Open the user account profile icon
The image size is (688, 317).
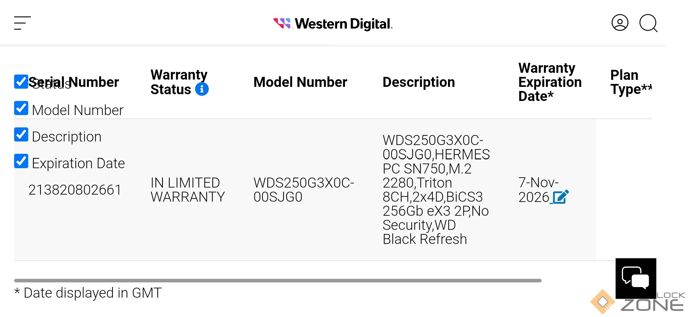(x=620, y=23)
